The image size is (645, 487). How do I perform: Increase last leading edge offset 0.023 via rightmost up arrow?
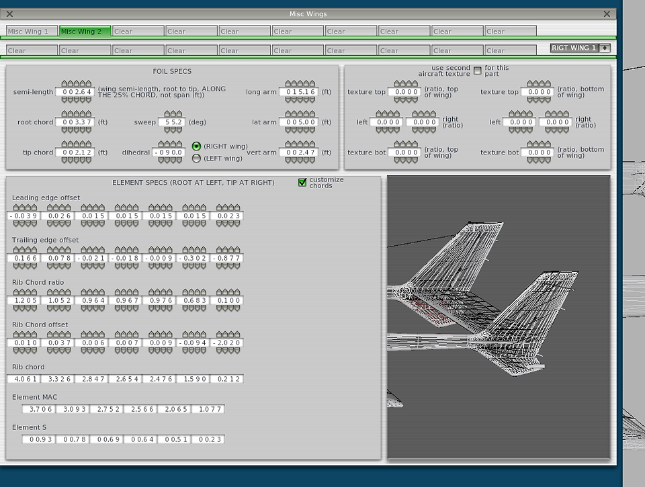[237, 208]
